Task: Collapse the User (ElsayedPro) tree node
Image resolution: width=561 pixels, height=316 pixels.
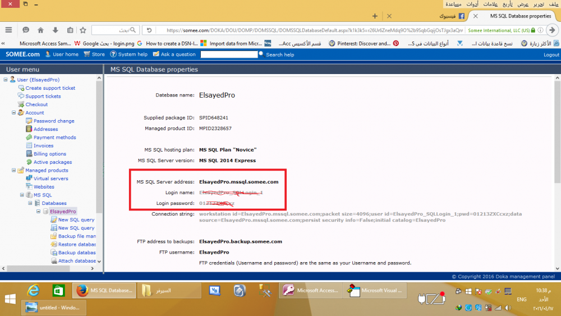Action: pyautogui.click(x=6, y=80)
